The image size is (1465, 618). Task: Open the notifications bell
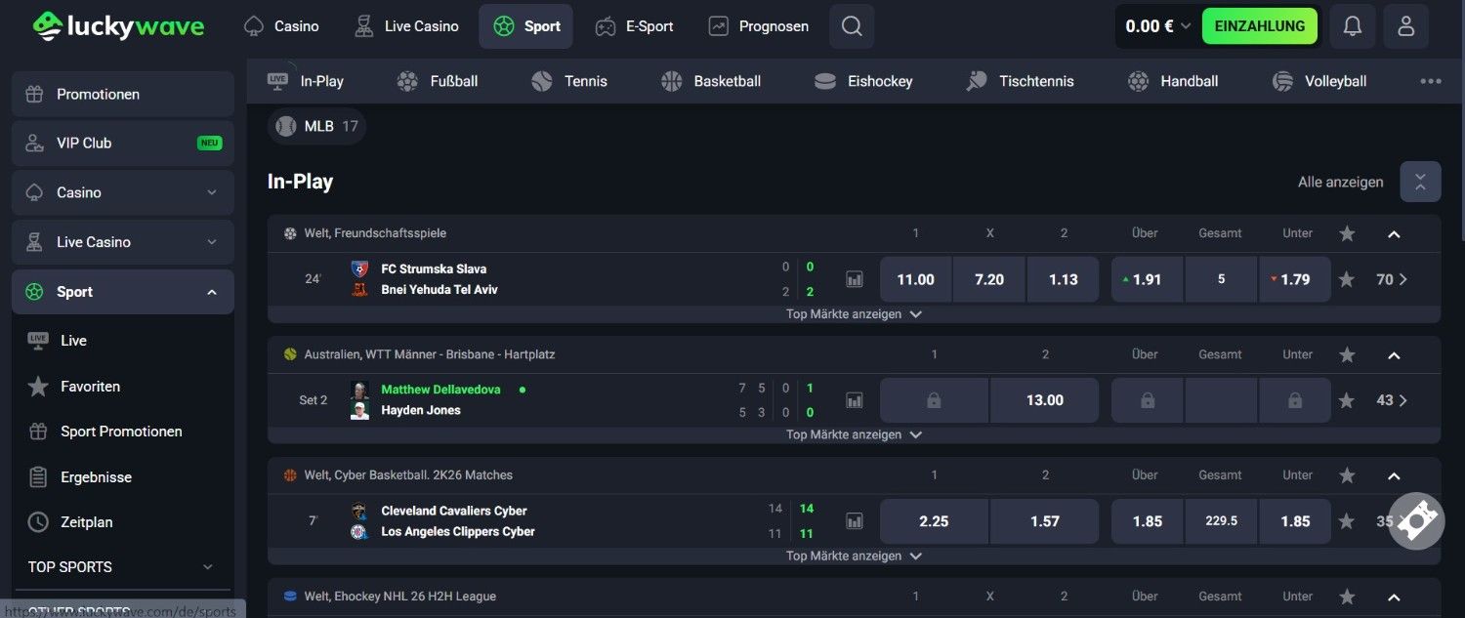tap(1353, 26)
